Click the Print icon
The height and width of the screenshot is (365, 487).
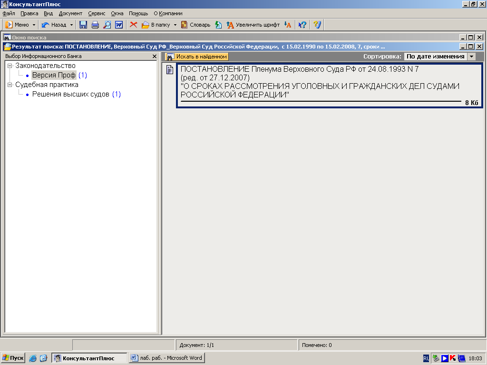coord(95,25)
